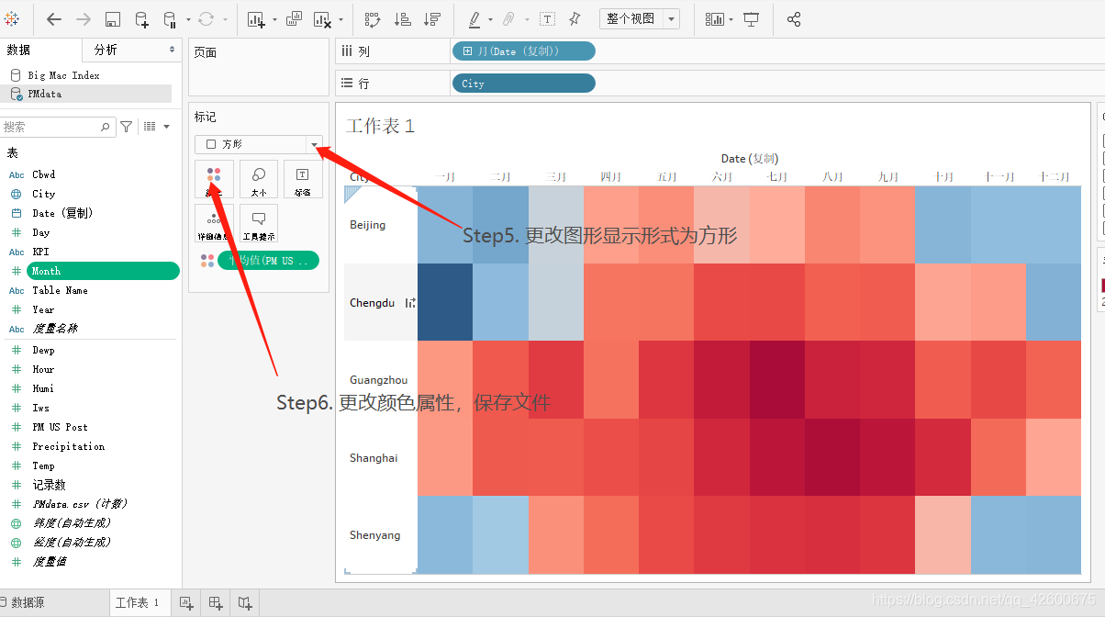Sort ascending with the toolbar icon
The image size is (1105, 617).
(x=402, y=19)
